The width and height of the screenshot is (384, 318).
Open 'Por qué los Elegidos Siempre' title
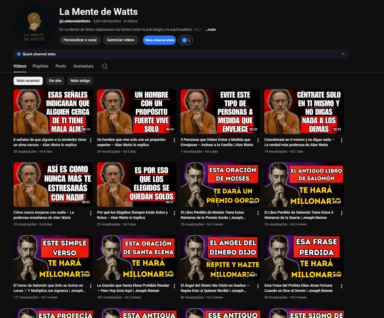click(x=132, y=215)
